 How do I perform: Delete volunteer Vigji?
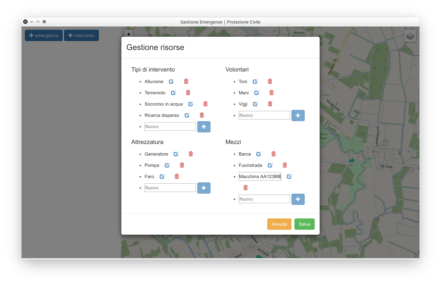pos(270,104)
